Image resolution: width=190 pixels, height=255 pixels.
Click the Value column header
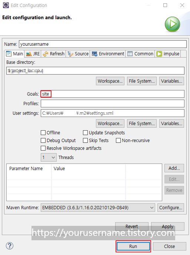click(89, 169)
